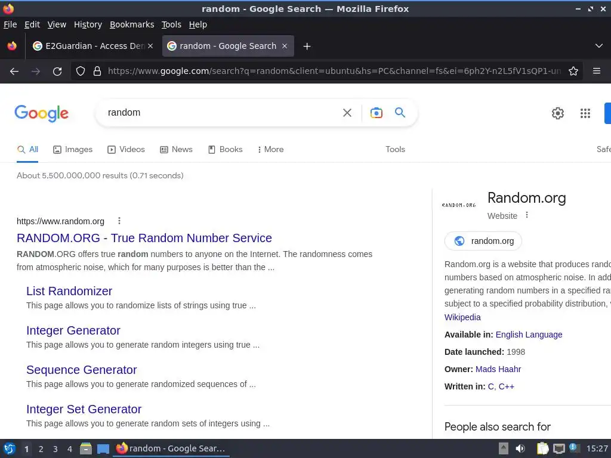Click the random.org website chip

pyautogui.click(x=483, y=241)
